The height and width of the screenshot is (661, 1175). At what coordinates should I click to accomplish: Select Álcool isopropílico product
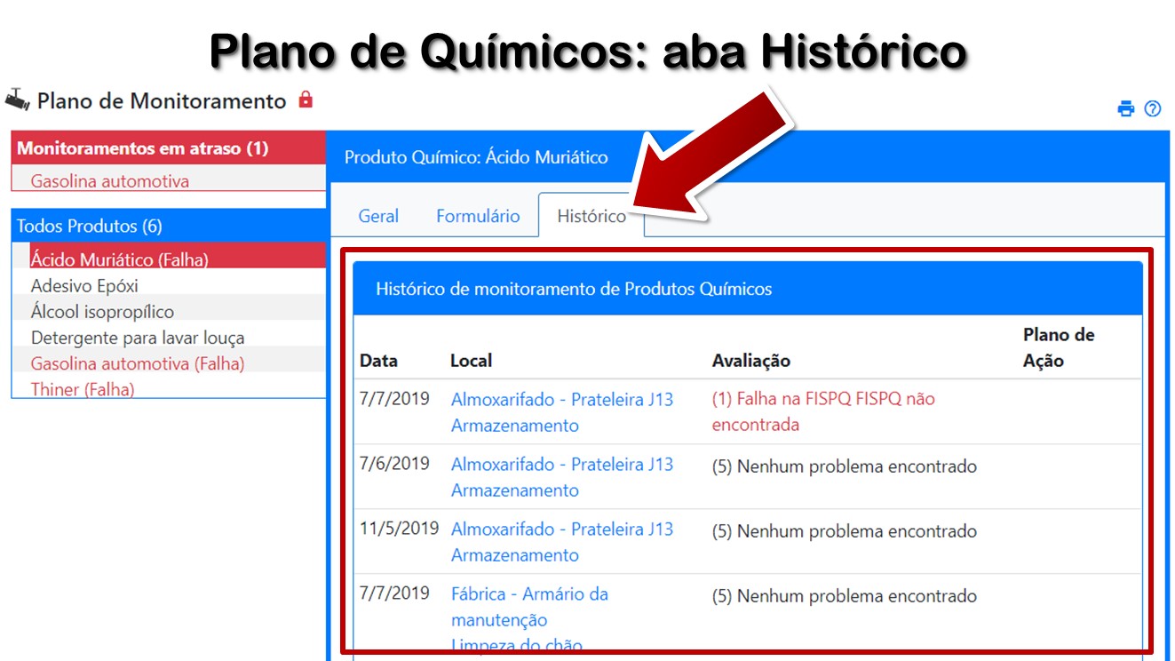102,312
